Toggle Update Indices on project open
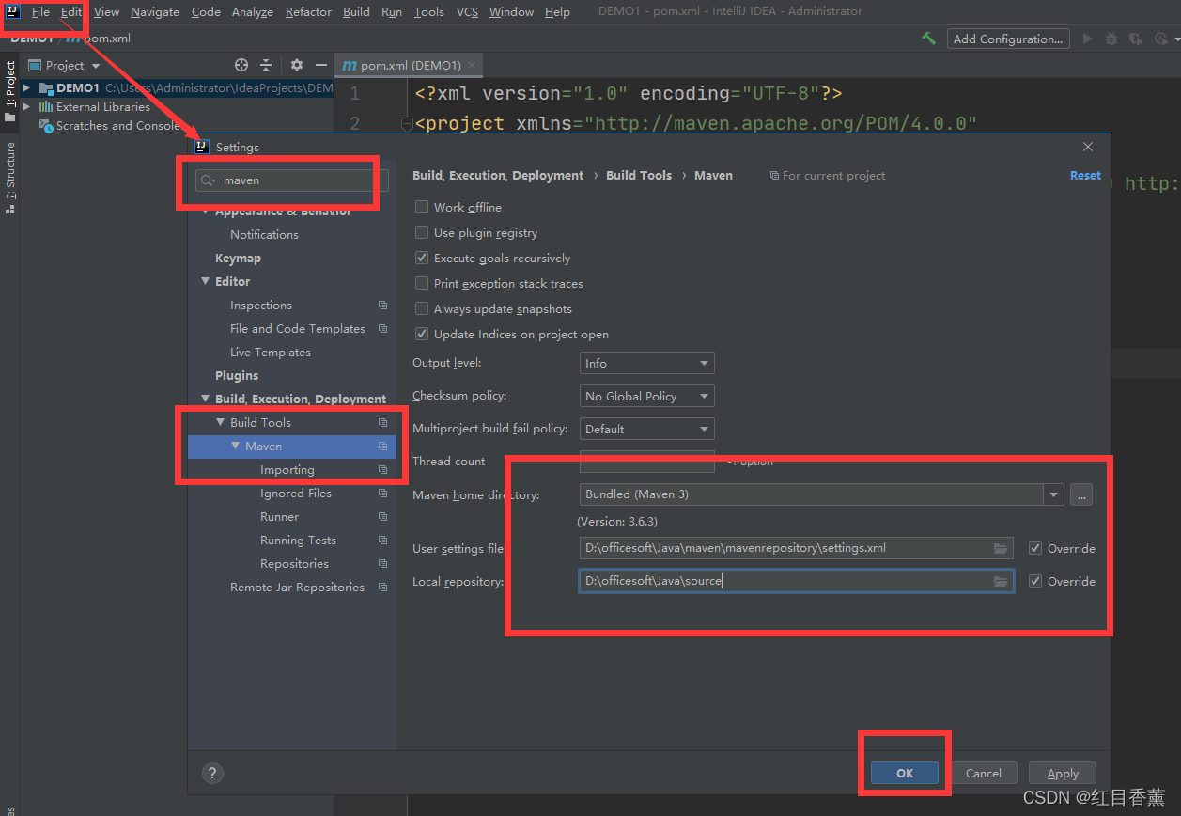Screen dimensions: 1181x816 pyautogui.click(x=422, y=334)
